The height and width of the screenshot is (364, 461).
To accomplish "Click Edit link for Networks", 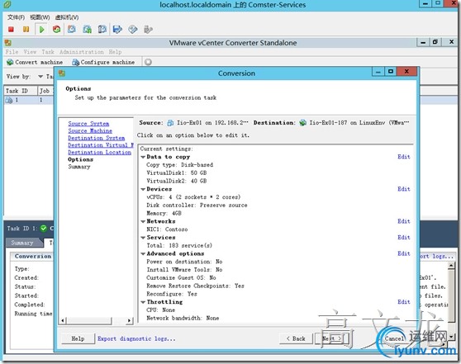I will tap(404, 221).
